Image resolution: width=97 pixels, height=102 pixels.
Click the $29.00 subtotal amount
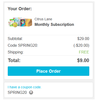pos(83,39)
